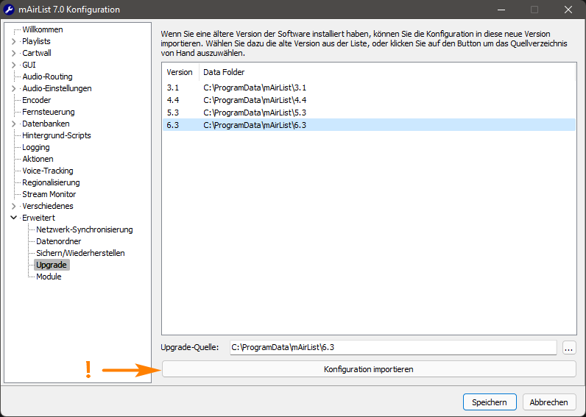Image resolution: width=586 pixels, height=417 pixels.
Task: Cancel with the Abbrechen button
Action: [548, 402]
